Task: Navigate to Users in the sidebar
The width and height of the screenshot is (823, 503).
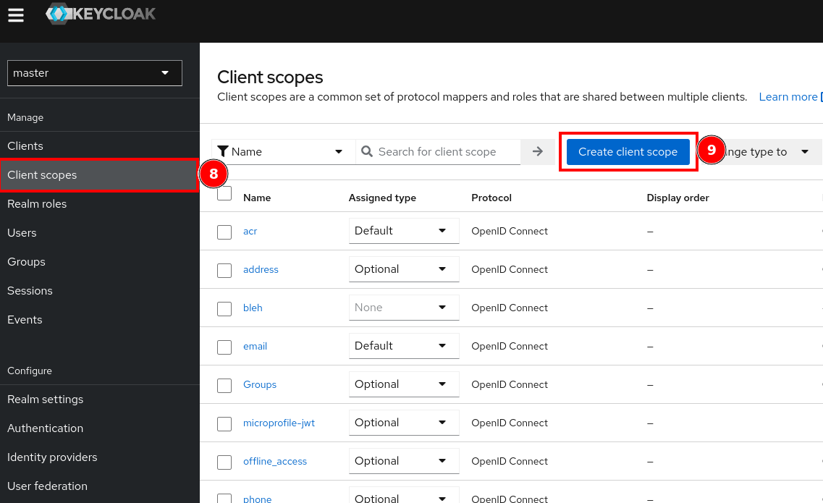Action: click(22, 232)
